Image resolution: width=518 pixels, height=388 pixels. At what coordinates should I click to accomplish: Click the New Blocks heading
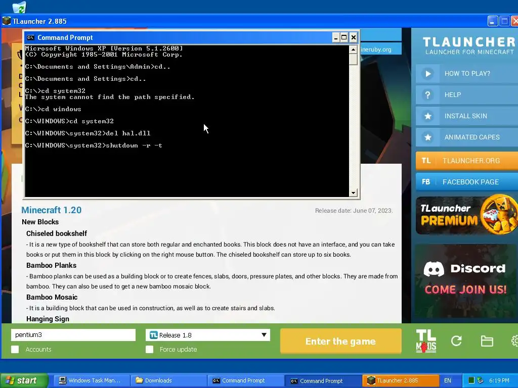pyautogui.click(x=40, y=222)
